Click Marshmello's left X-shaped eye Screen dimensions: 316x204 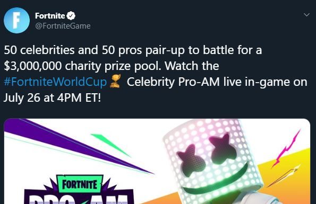point(190,160)
